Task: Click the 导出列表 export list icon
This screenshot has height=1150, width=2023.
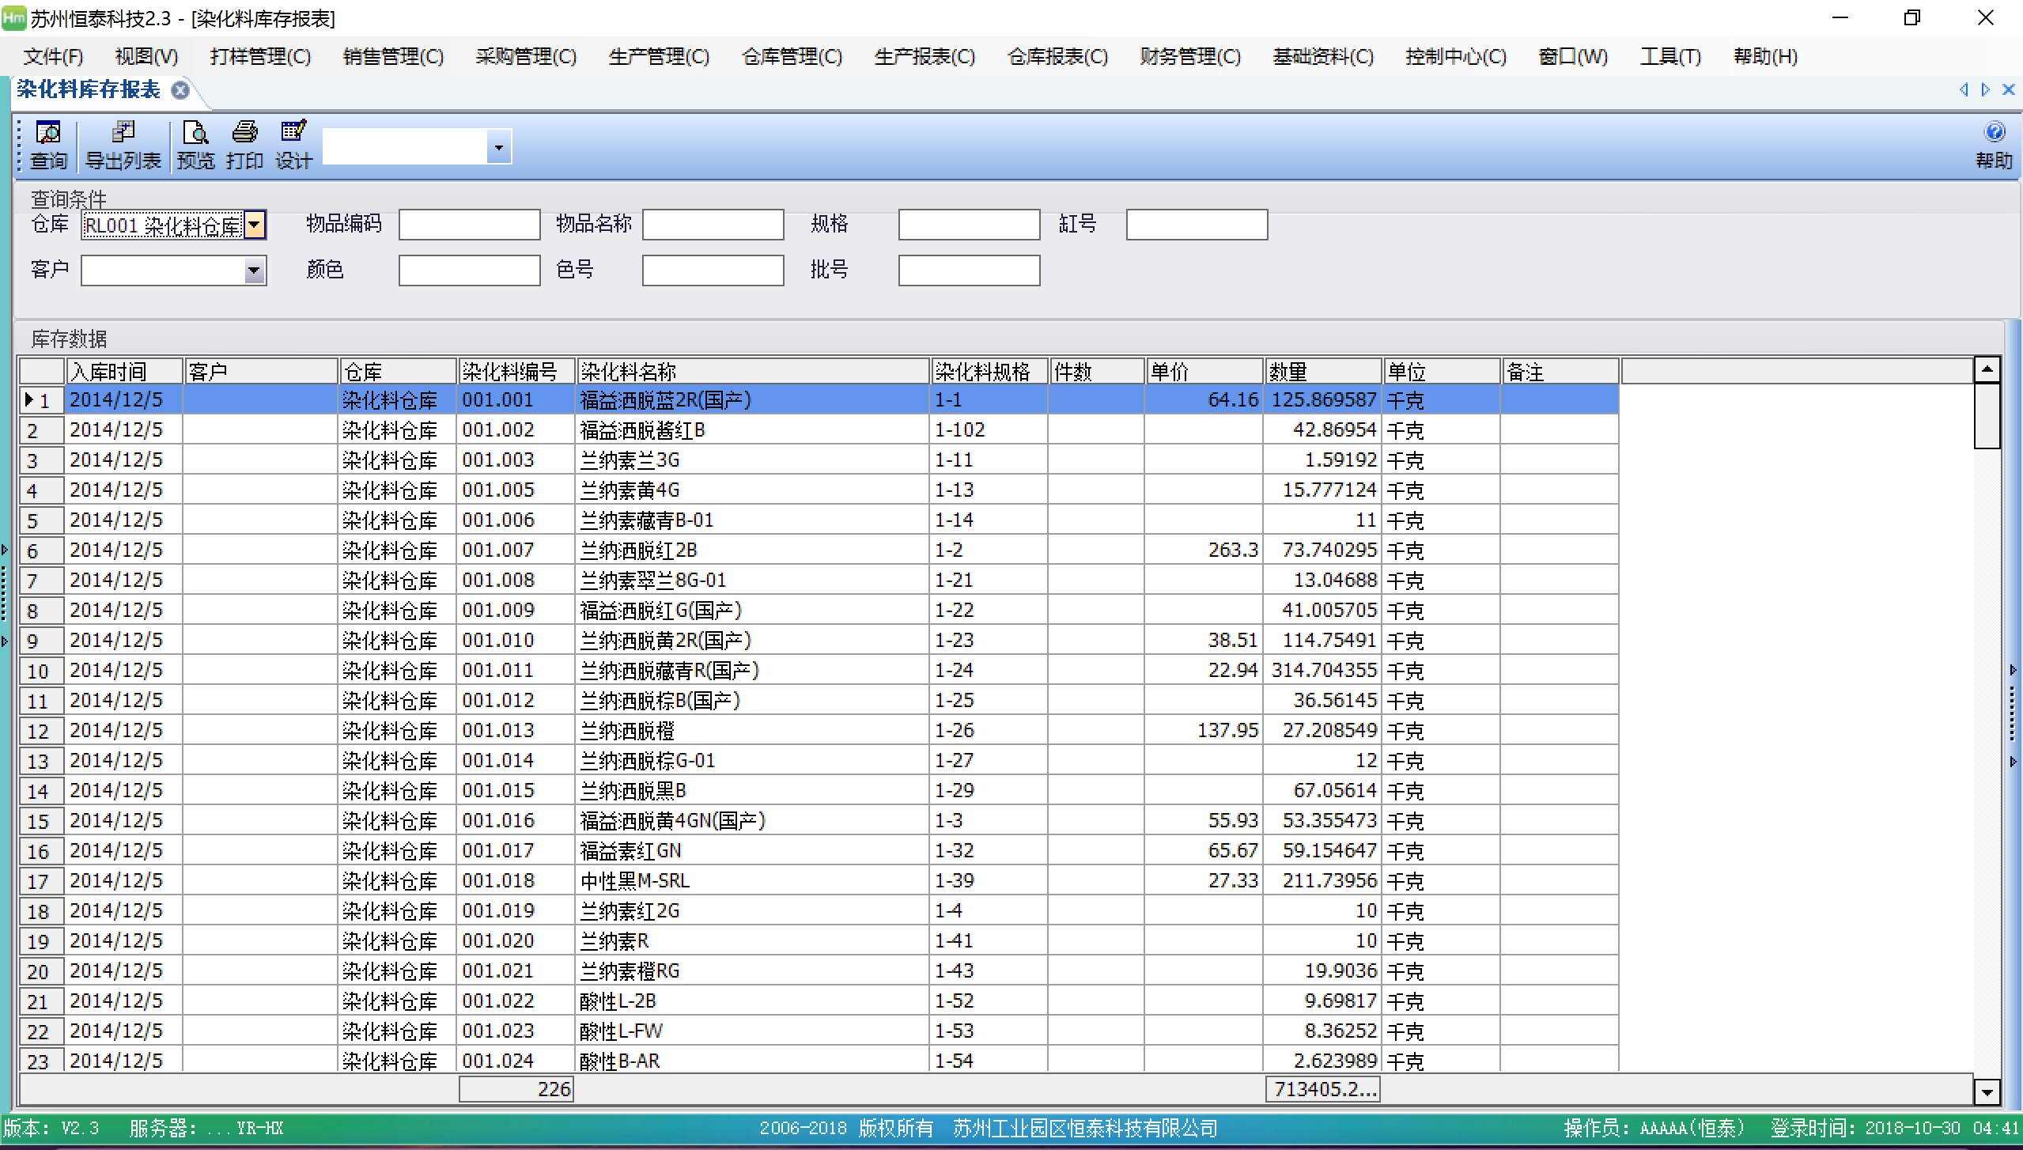Action: (x=123, y=146)
